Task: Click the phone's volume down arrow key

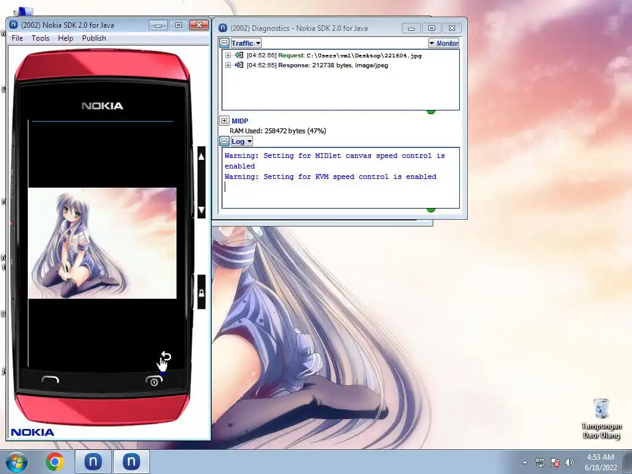Action: [x=202, y=210]
